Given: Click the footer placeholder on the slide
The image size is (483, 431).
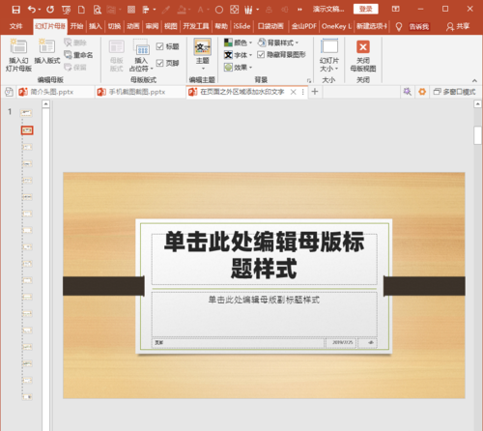Looking at the screenshot, I should [x=238, y=343].
